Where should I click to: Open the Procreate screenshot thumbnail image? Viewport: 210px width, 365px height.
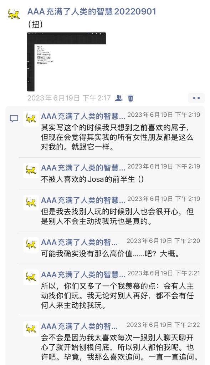[67, 62]
